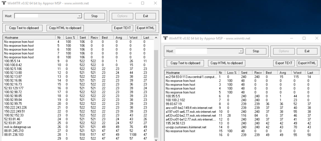Click the WinMTR app icon in the right window's title bar
The image size is (321, 141).
[166, 38]
